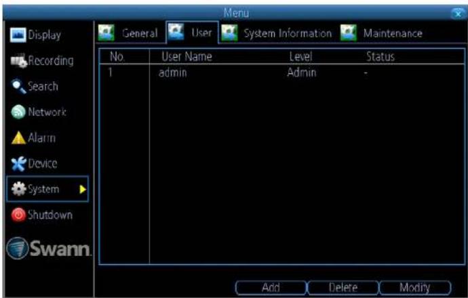Open the Network menu
Viewport: 468px width, 298px height.
tap(39, 112)
